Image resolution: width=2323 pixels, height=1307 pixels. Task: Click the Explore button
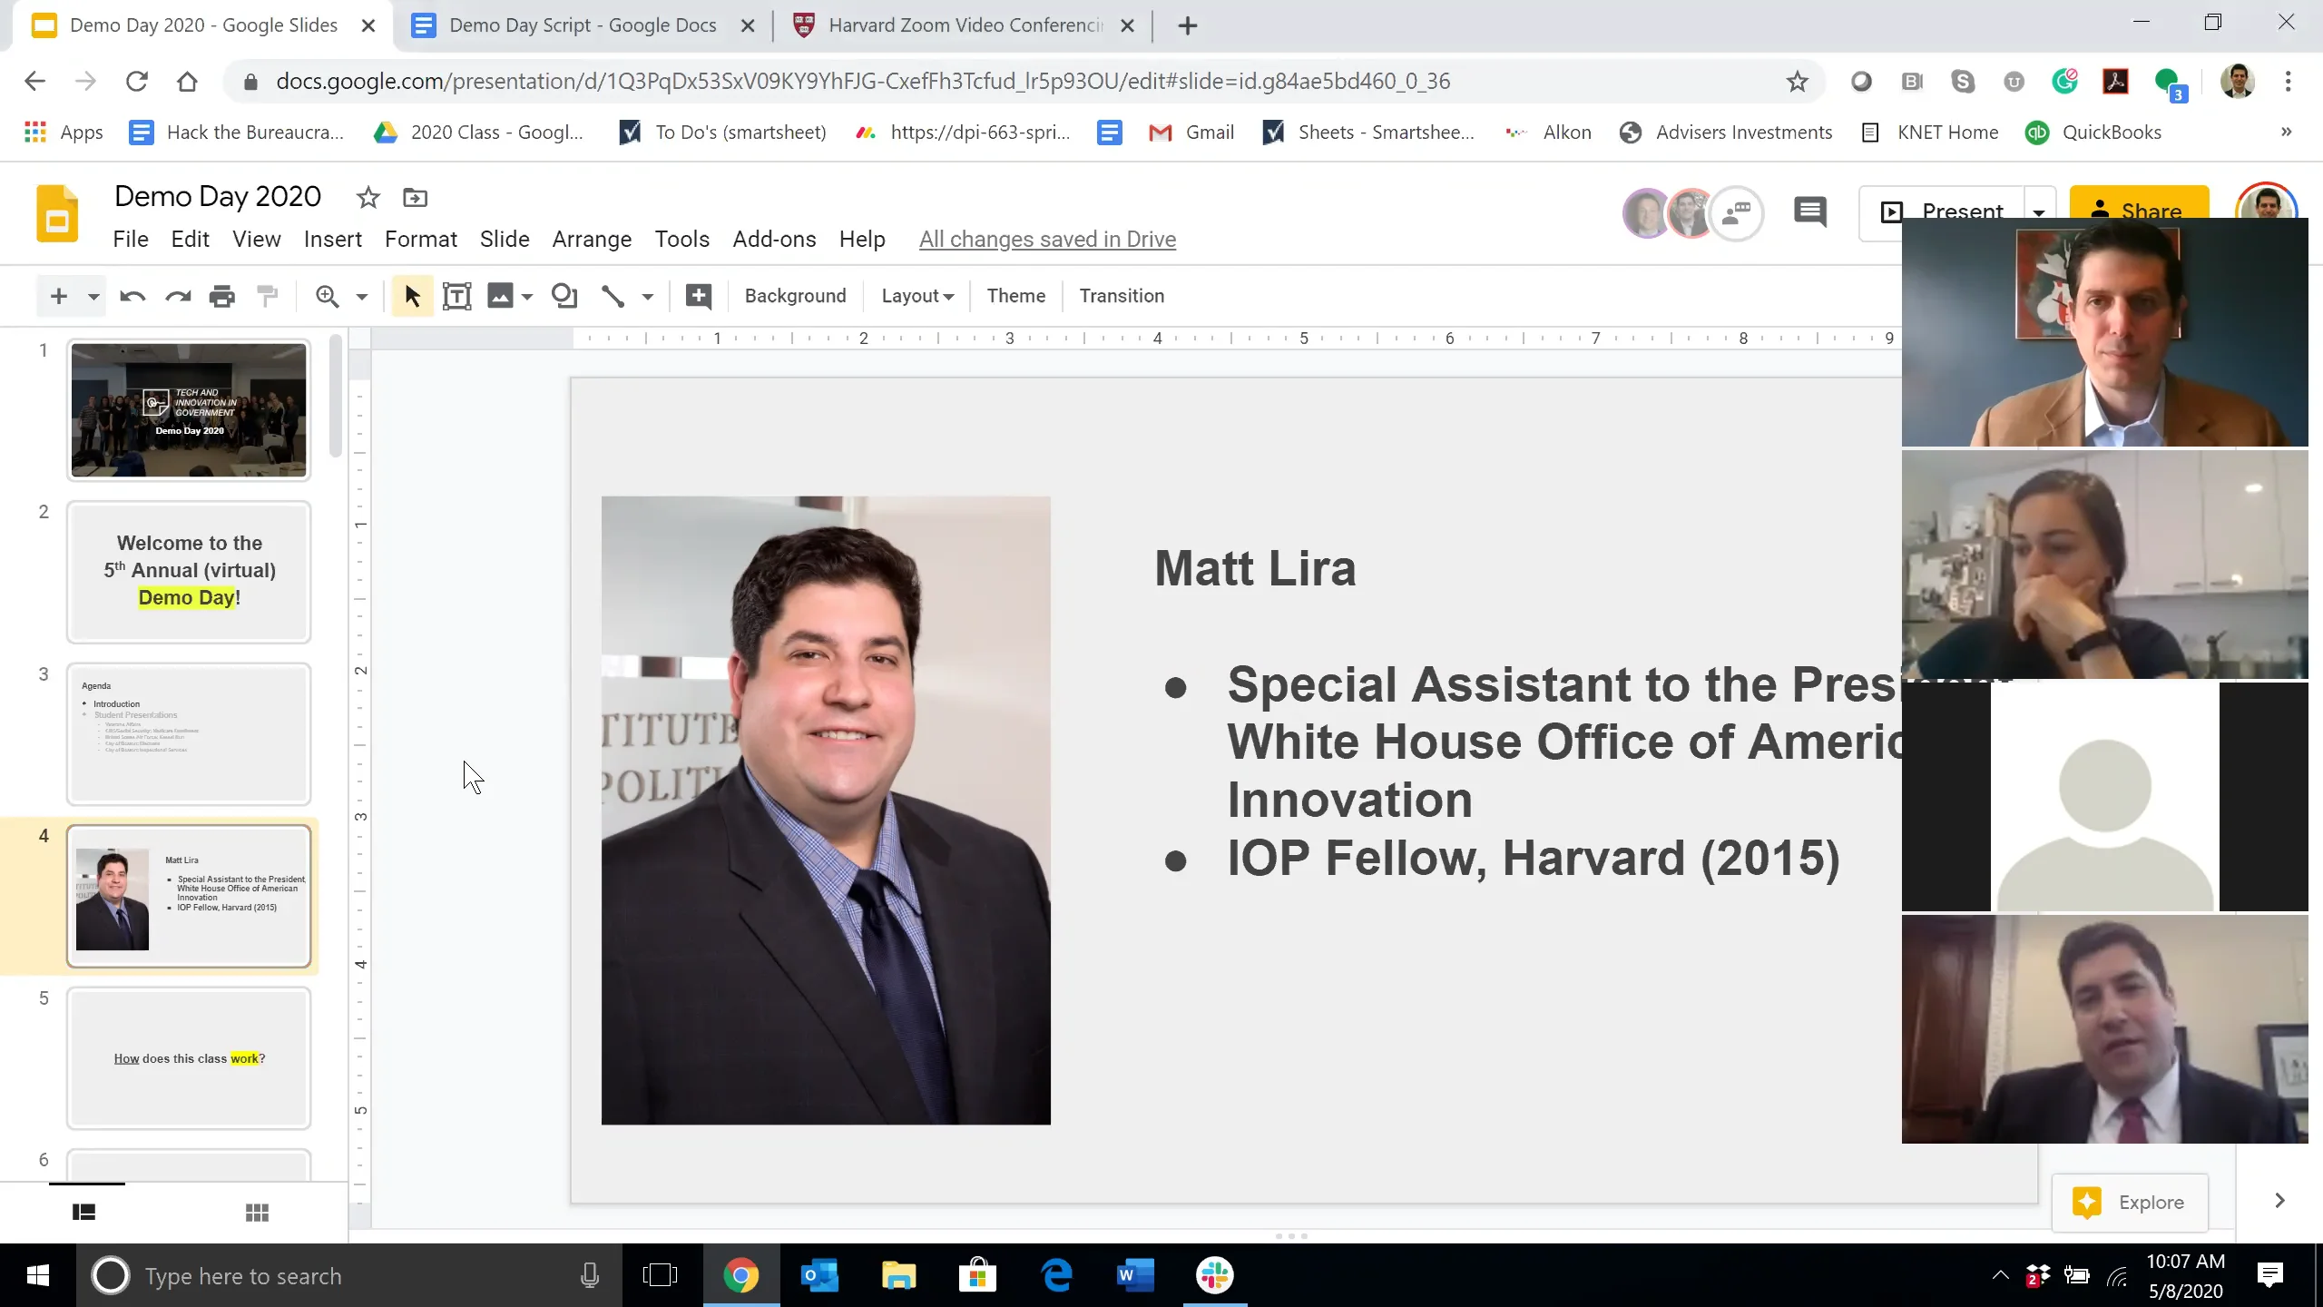[x=2129, y=1202]
